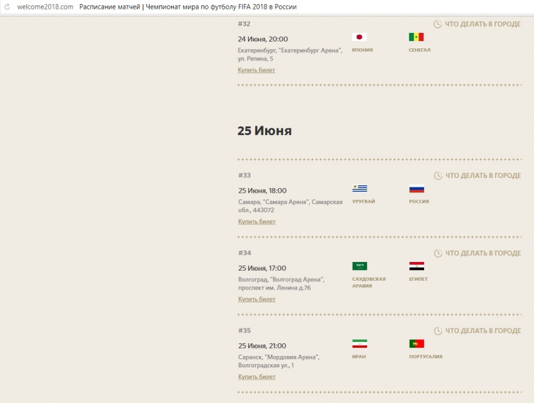Image resolution: width=534 pixels, height=403 pixels.
Task: Select the Egypt flag icon
Action: click(x=416, y=266)
